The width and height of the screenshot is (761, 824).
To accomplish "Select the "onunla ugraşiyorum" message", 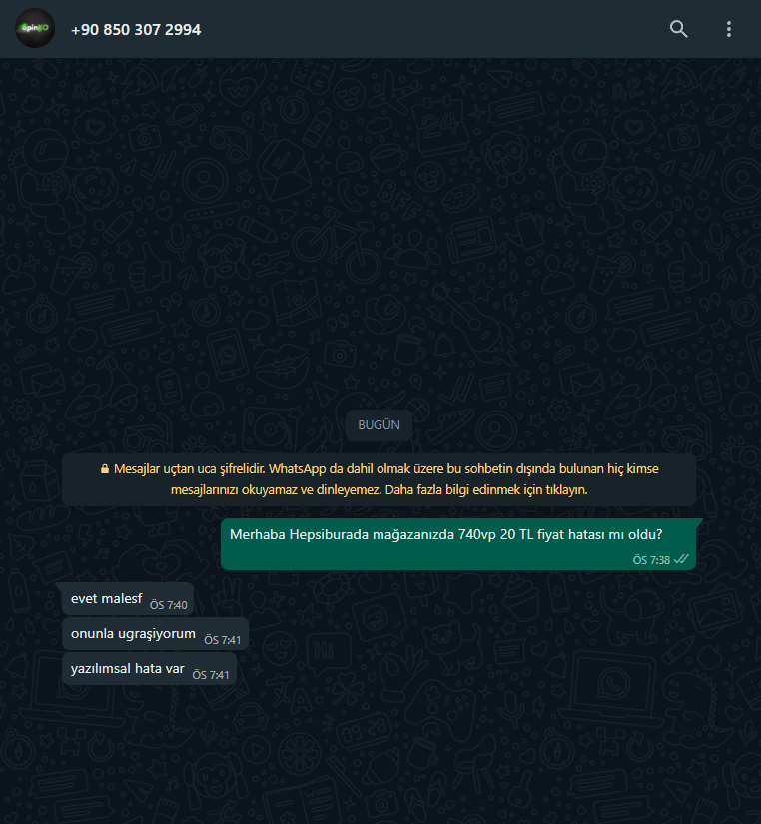I will coord(155,634).
